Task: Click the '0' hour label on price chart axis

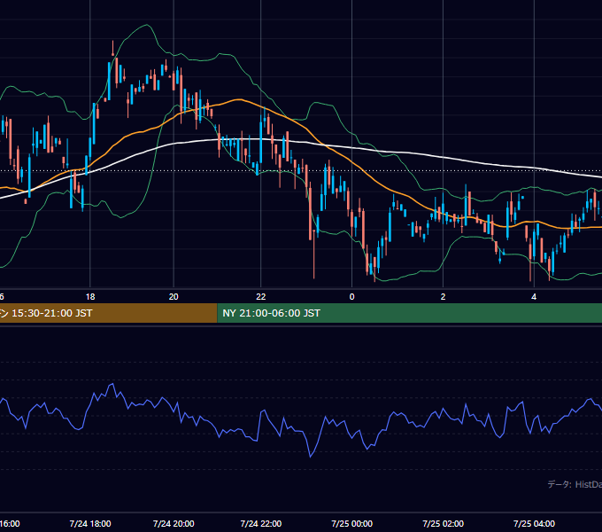Action: tap(351, 297)
